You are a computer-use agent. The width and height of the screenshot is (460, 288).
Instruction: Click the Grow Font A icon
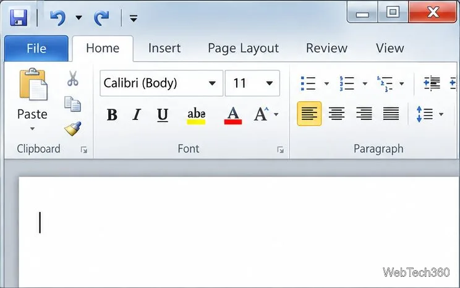(x=261, y=114)
